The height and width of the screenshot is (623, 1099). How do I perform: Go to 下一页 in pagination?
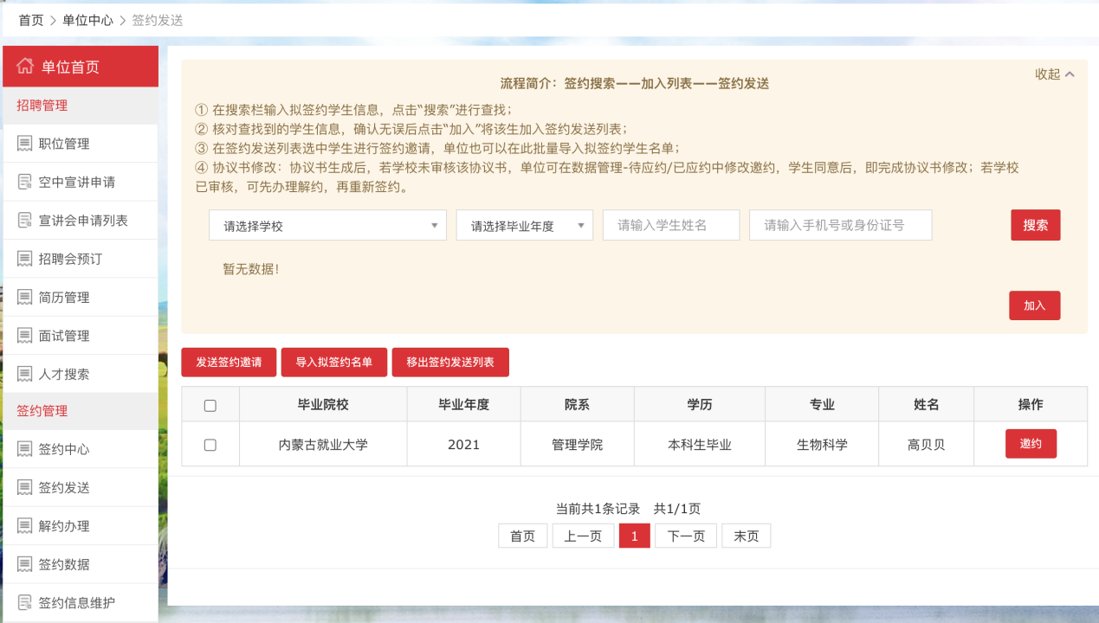[x=685, y=536]
